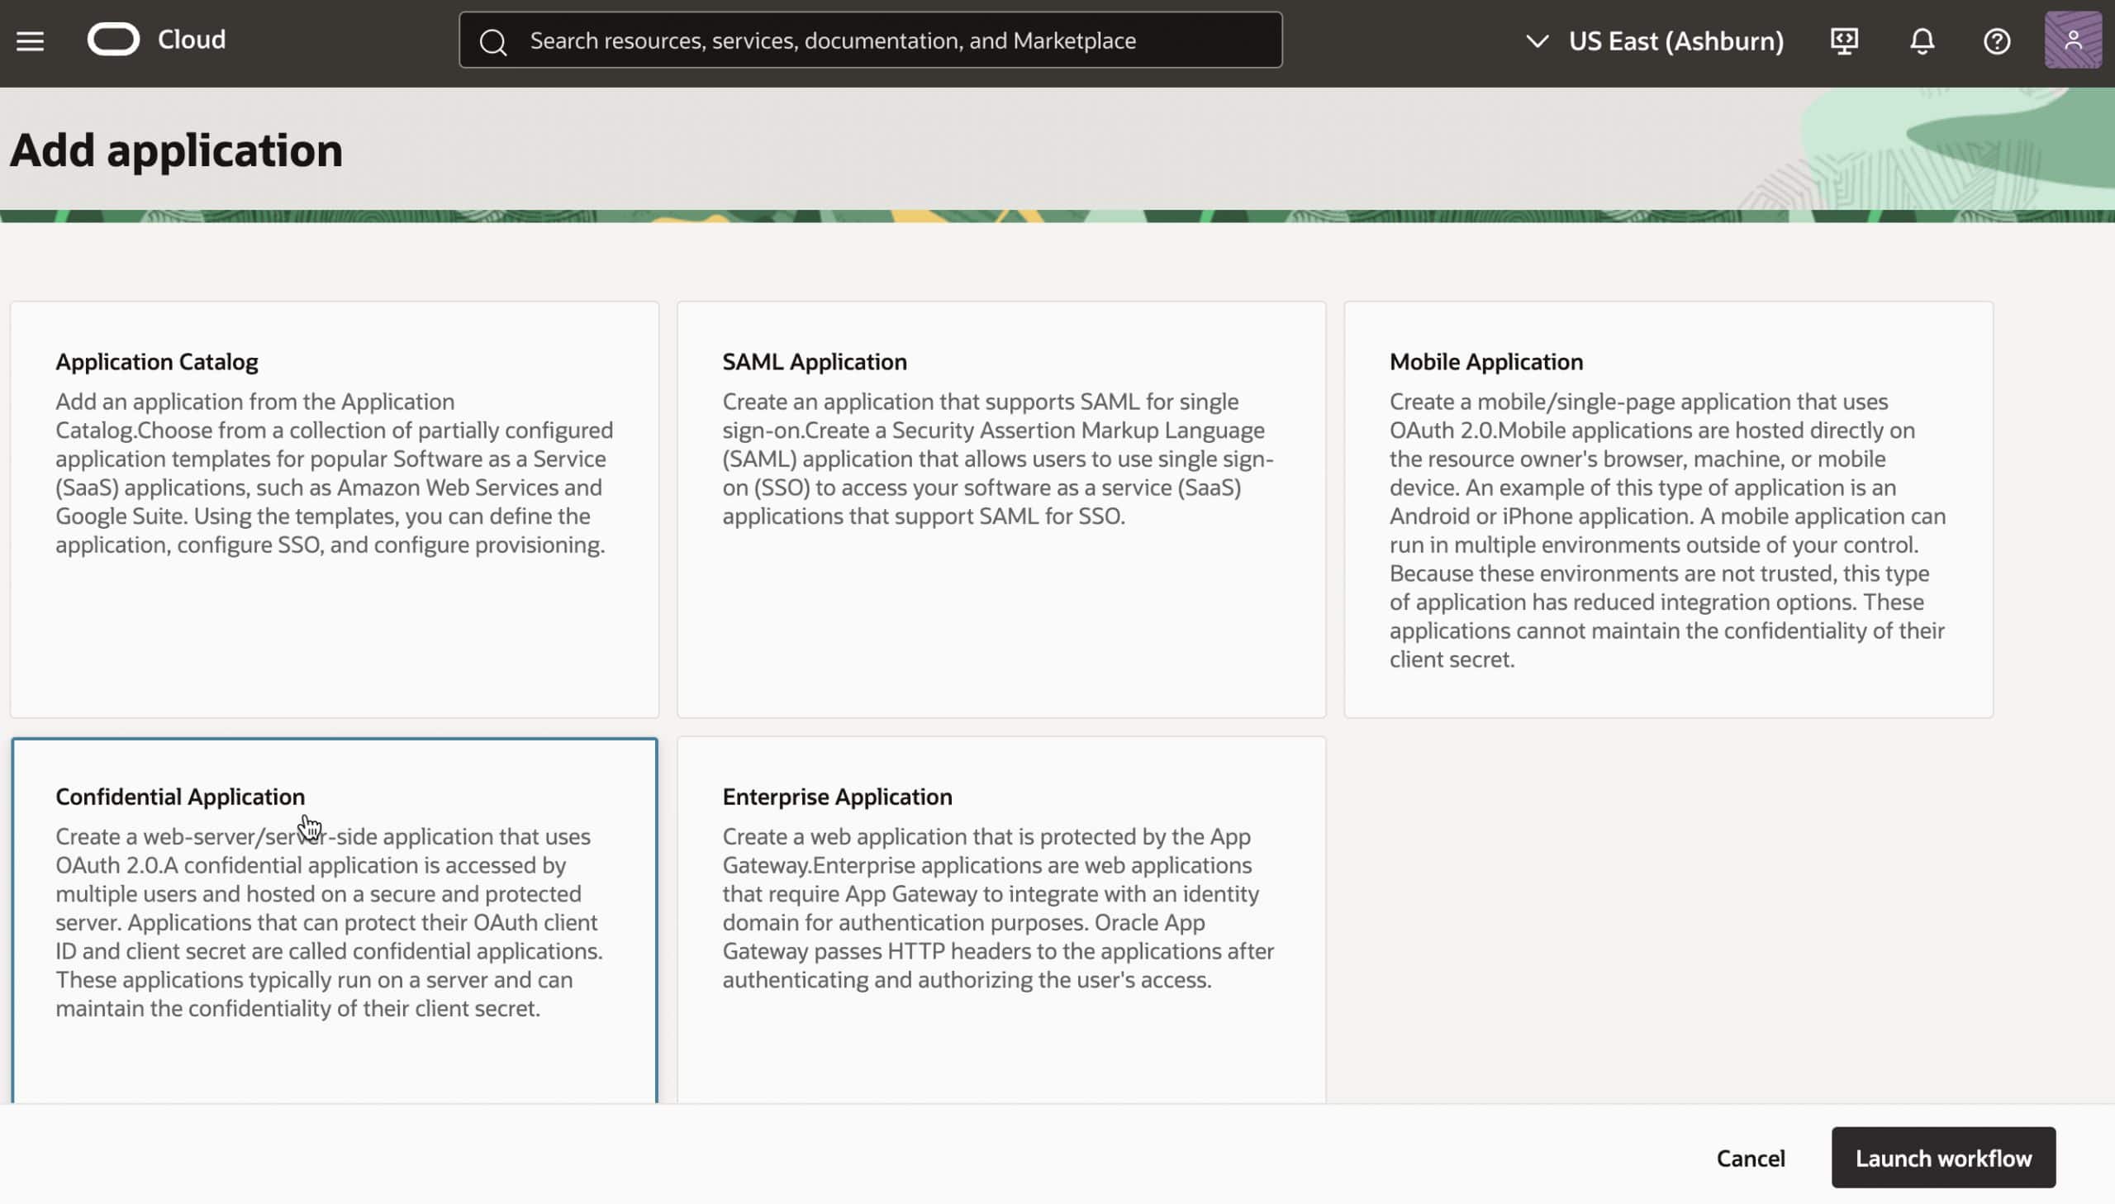Screen dimensions: 2115x1204
Task: Open the help question mark menu
Action: tap(1997, 40)
